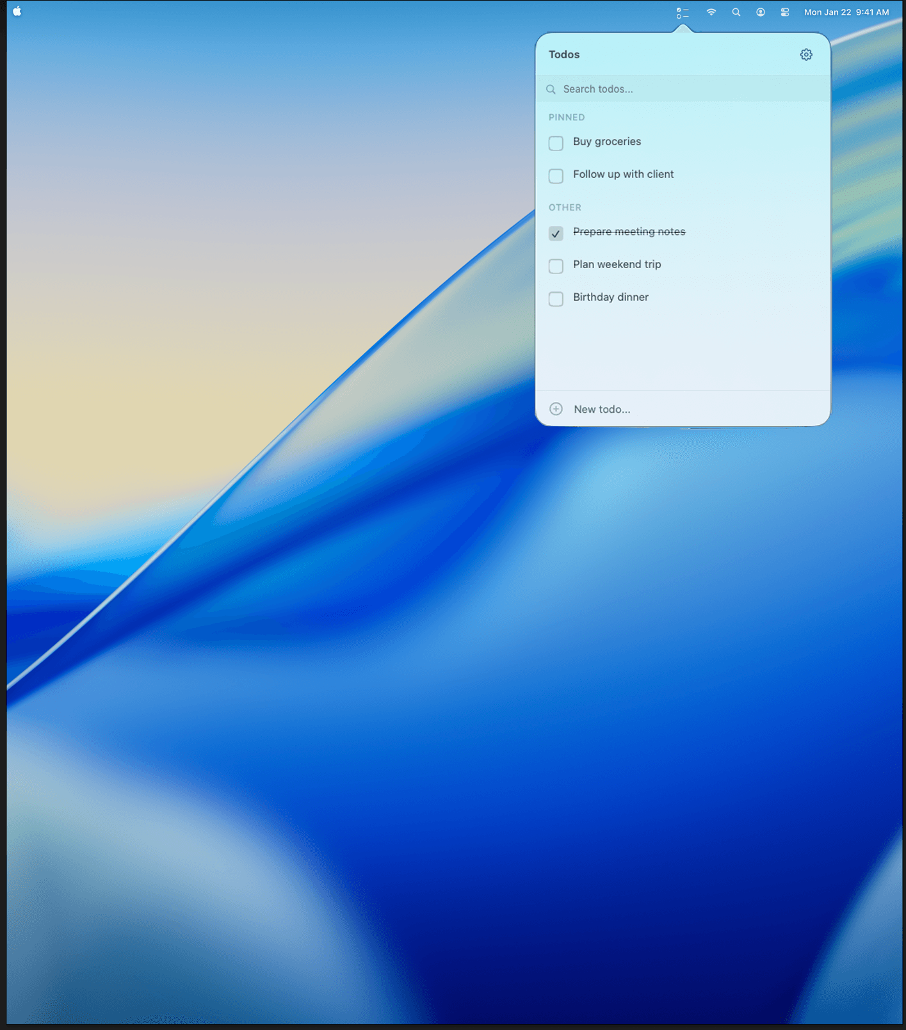The height and width of the screenshot is (1030, 906).
Task: Check off Birthday dinner
Action: pos(556,298)
